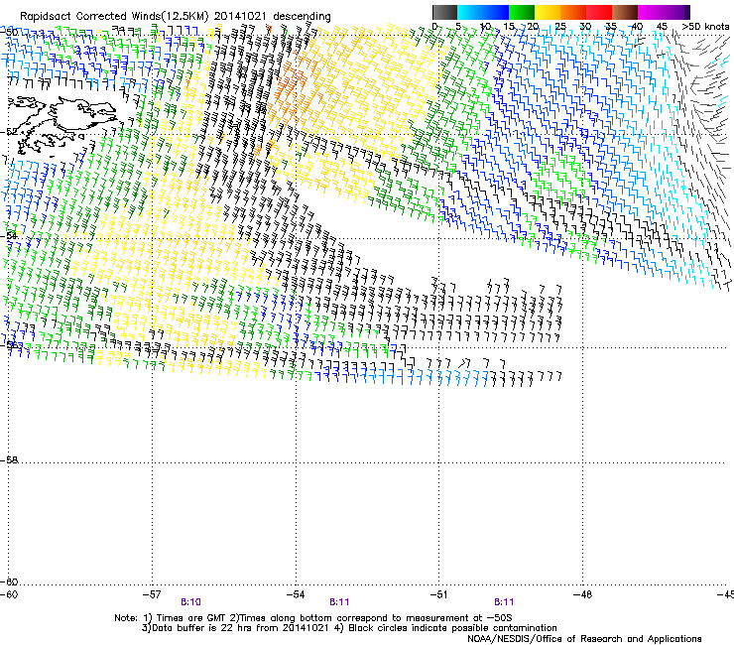734x645 pixels.
Task: Click the '-57' longitude axis label
Action: [152, 594]
